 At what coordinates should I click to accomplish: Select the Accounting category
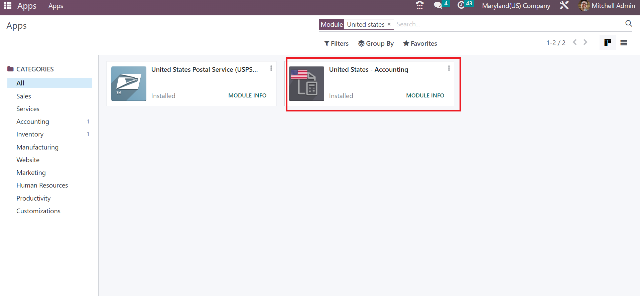(50, 121)
